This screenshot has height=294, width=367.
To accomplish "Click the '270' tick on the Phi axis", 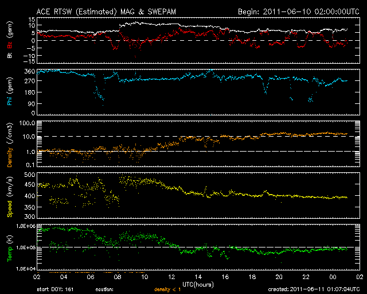I will (x=30, y=81).
